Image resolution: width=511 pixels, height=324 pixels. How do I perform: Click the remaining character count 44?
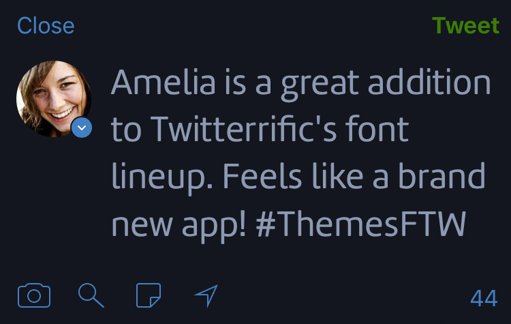(x=484, y=298)
